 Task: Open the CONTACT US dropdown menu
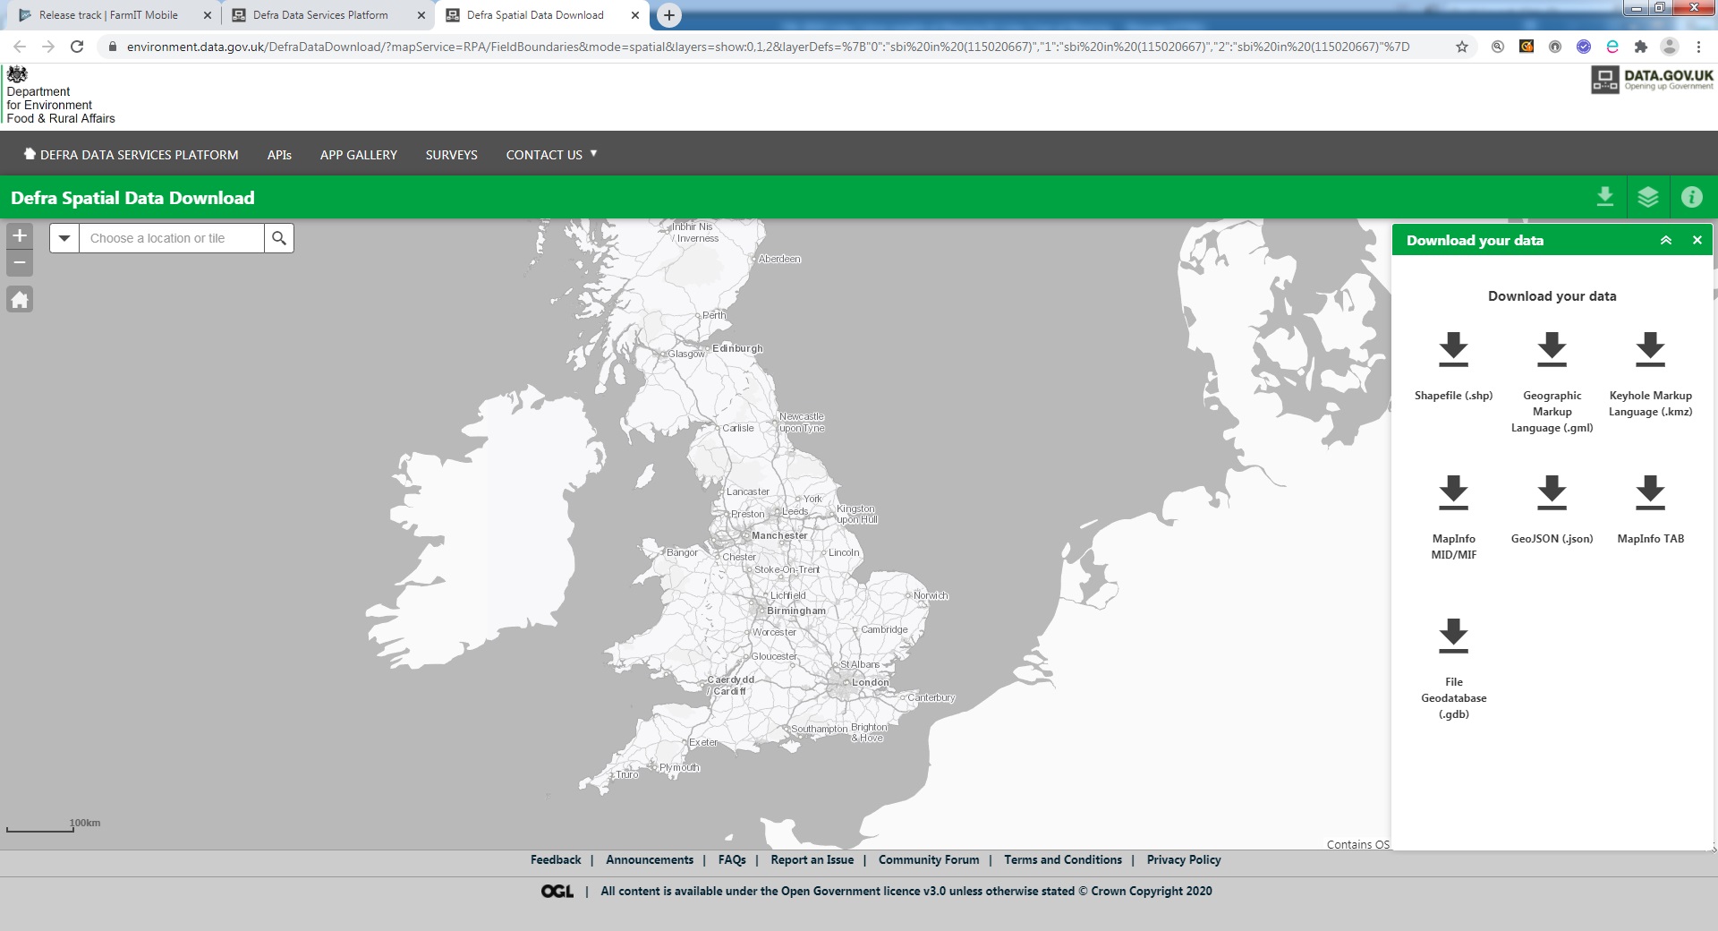[x=551, y=155]
